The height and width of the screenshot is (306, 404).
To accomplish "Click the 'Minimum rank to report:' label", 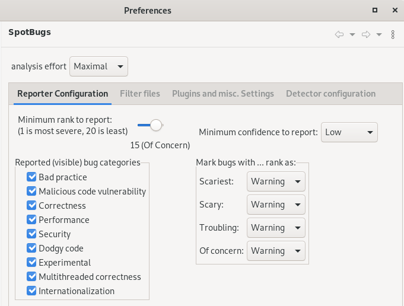I will (65, 120).
